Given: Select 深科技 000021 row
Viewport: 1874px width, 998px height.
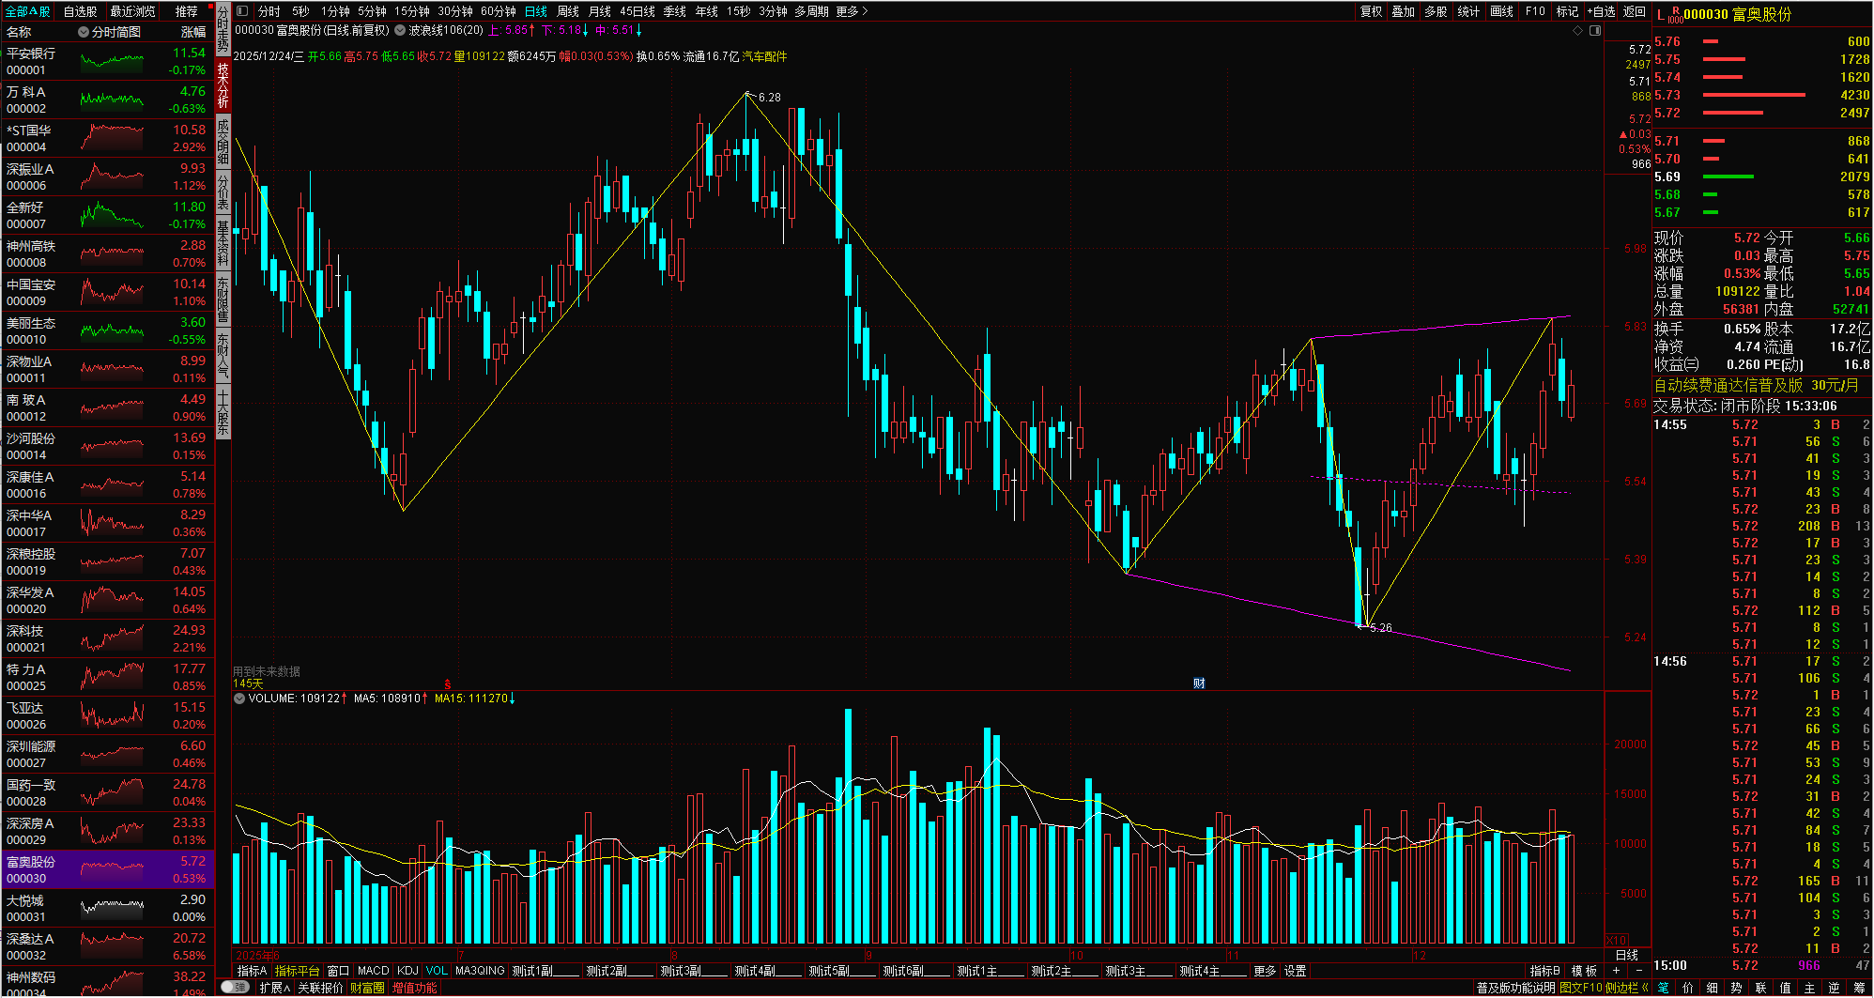Looking at the screenshot, I should 107,638.
